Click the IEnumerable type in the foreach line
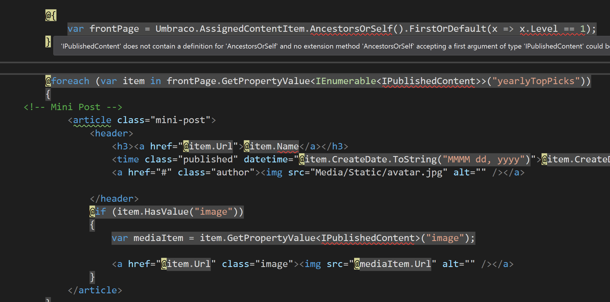 [x=345, y=81]
